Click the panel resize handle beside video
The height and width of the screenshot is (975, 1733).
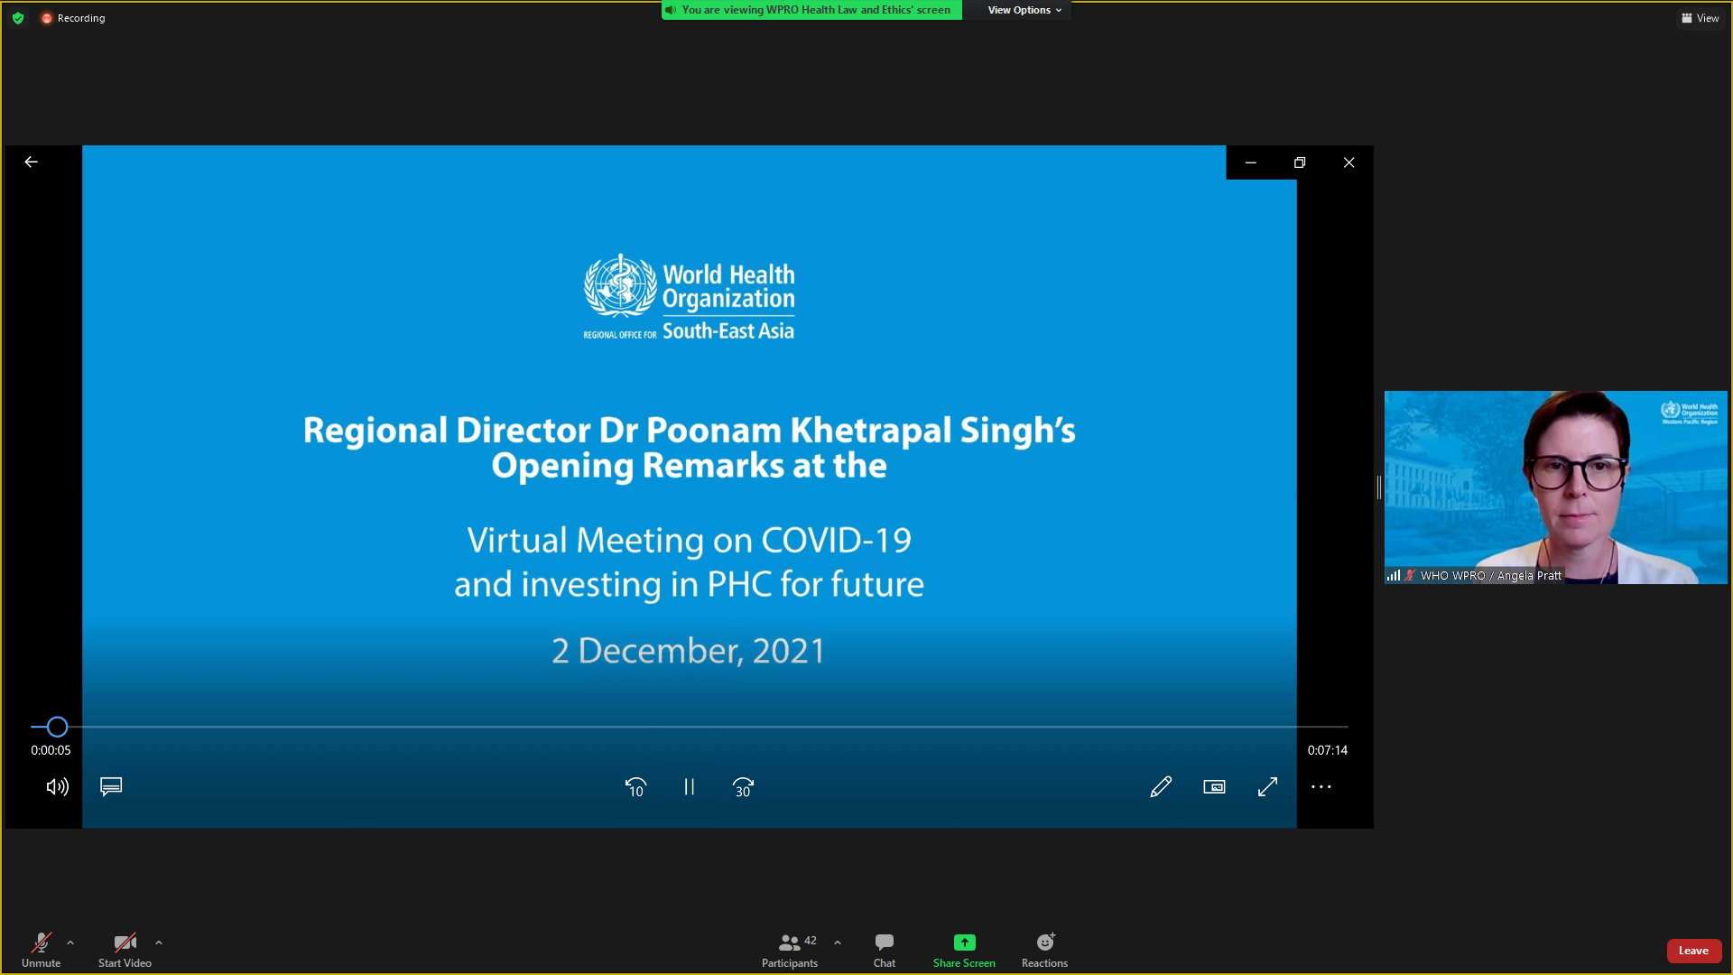point(1379,487)
